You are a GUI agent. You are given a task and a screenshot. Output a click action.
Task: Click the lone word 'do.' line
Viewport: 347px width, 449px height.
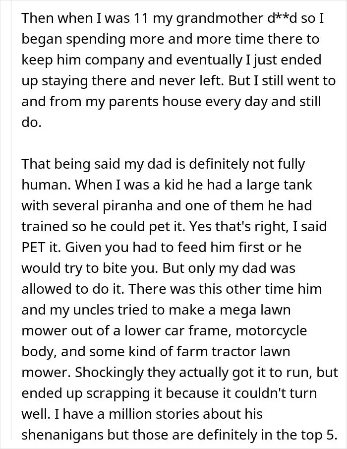[x=32, y=123]
